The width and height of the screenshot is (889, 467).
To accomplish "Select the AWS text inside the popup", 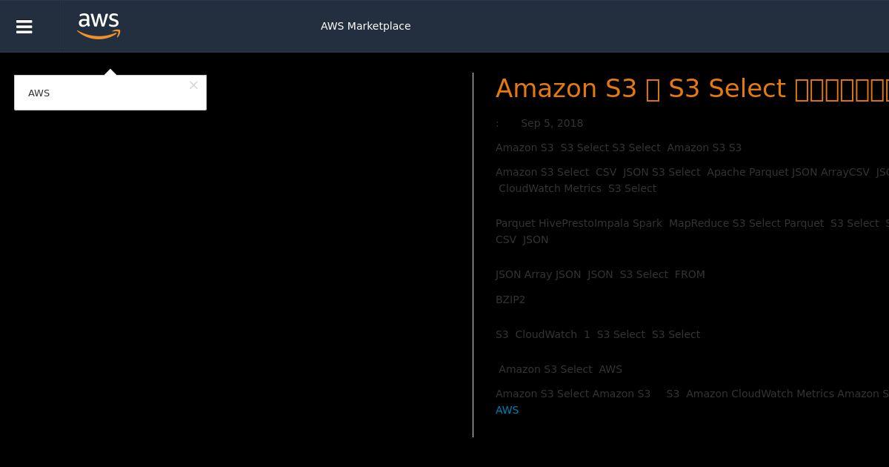I will pos(39,93).
